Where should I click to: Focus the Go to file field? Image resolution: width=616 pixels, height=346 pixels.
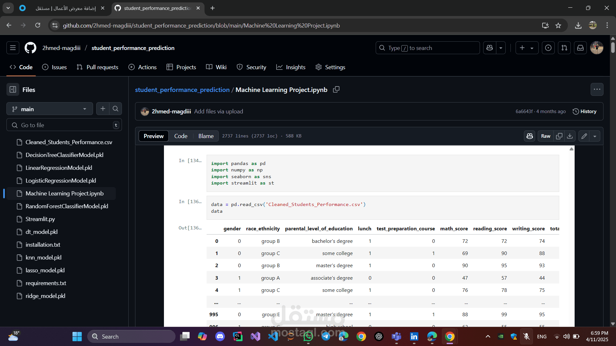pyautogui.click(x=64, y=125)
